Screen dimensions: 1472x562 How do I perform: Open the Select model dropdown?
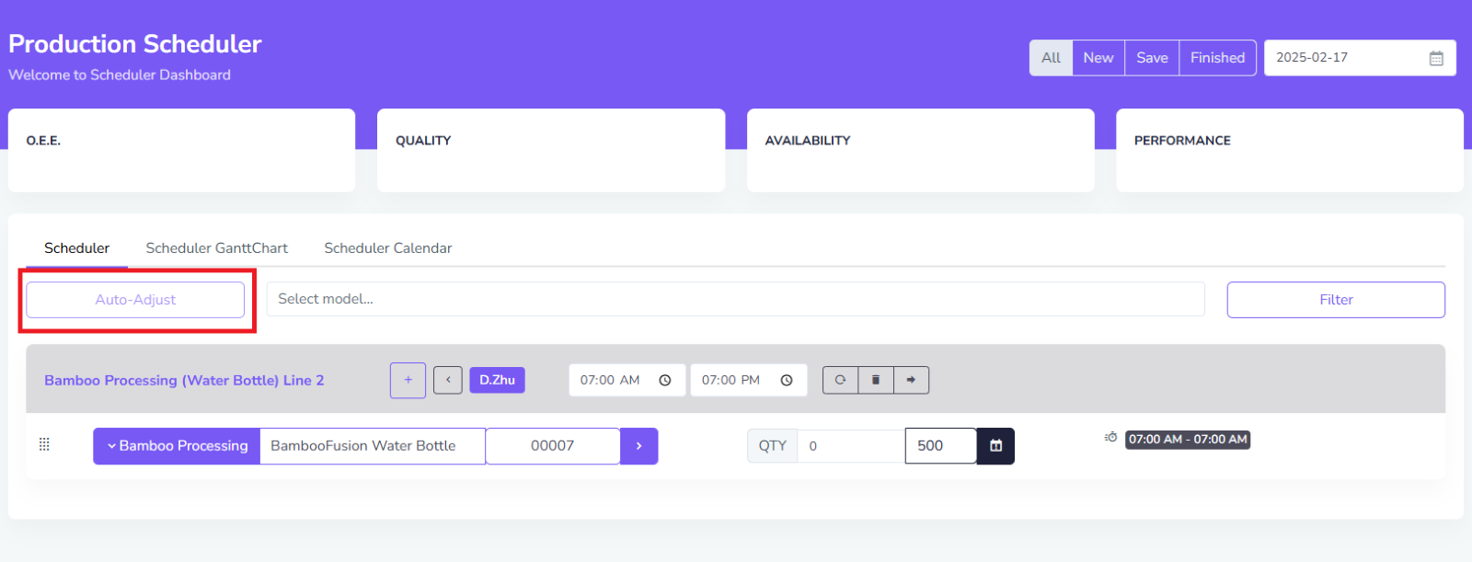tap(735, 299)
